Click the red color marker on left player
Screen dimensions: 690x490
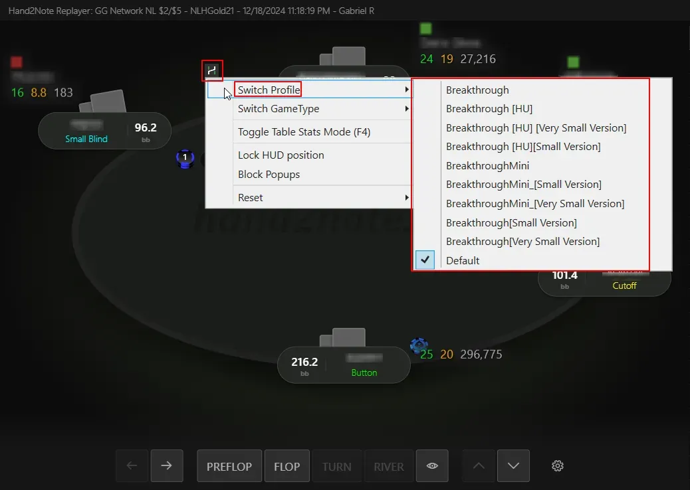click(17, 62)
